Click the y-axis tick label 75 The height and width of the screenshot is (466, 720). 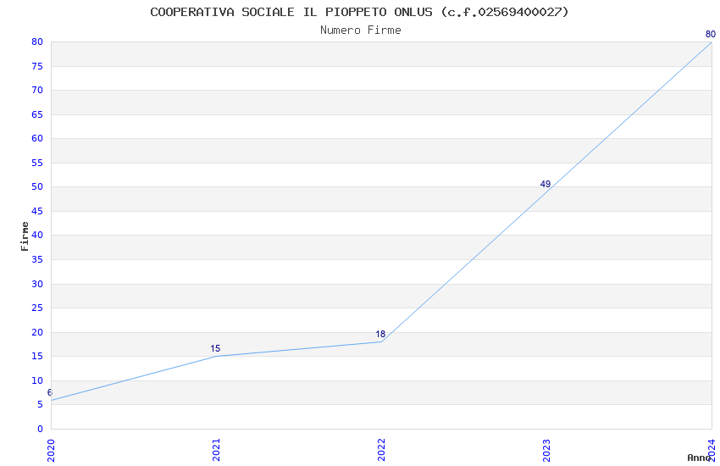click(37, 66)
